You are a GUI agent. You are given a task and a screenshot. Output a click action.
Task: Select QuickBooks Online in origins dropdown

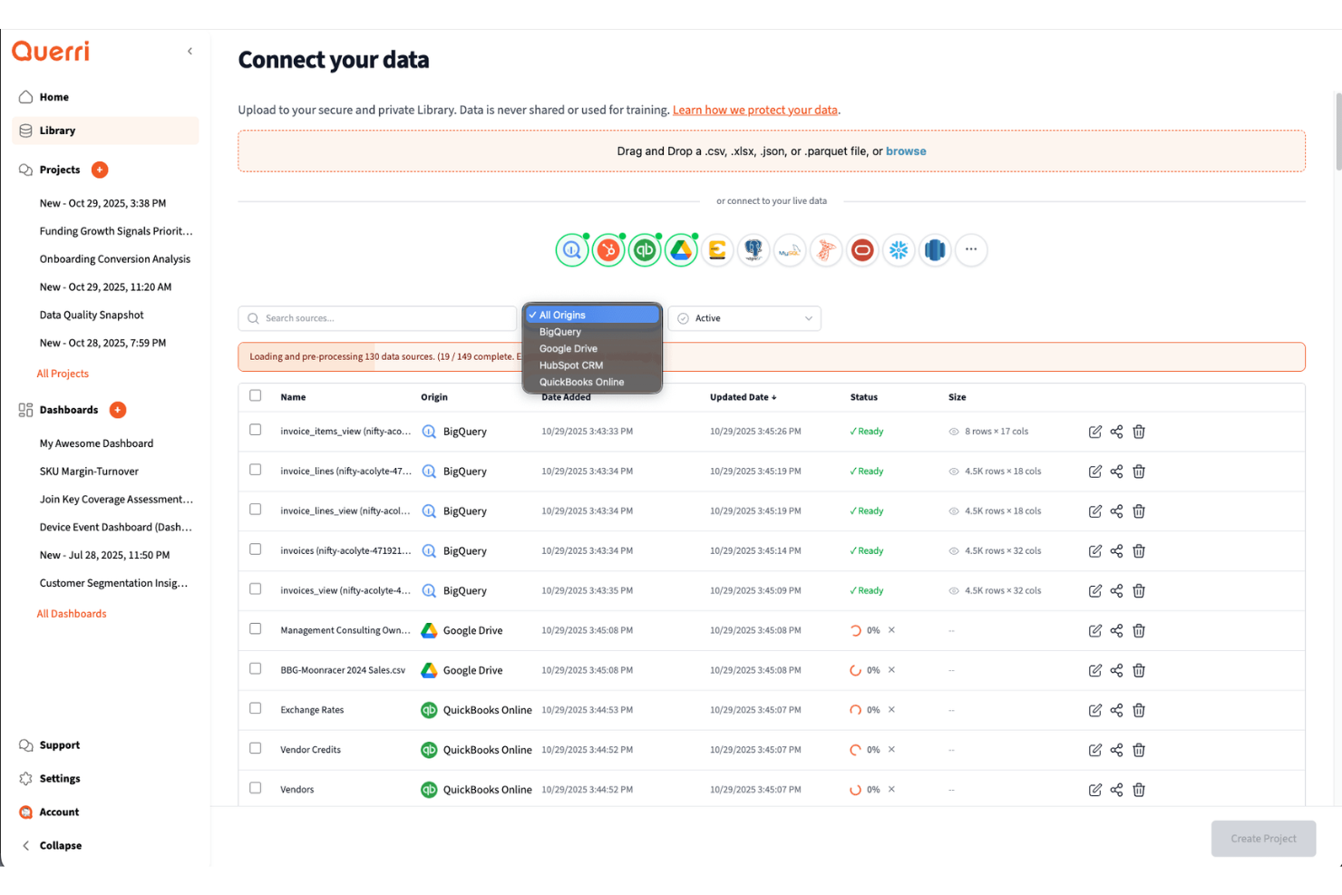point(593,382)
